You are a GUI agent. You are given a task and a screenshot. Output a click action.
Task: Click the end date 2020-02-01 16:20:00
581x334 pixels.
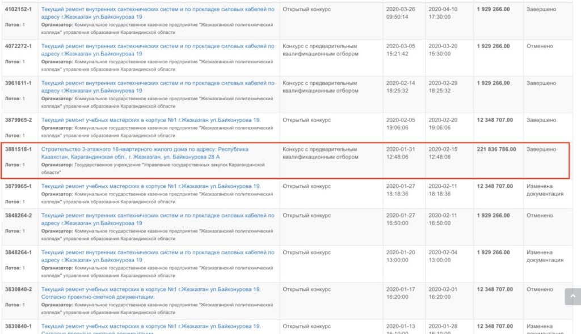tap(443, 293)
